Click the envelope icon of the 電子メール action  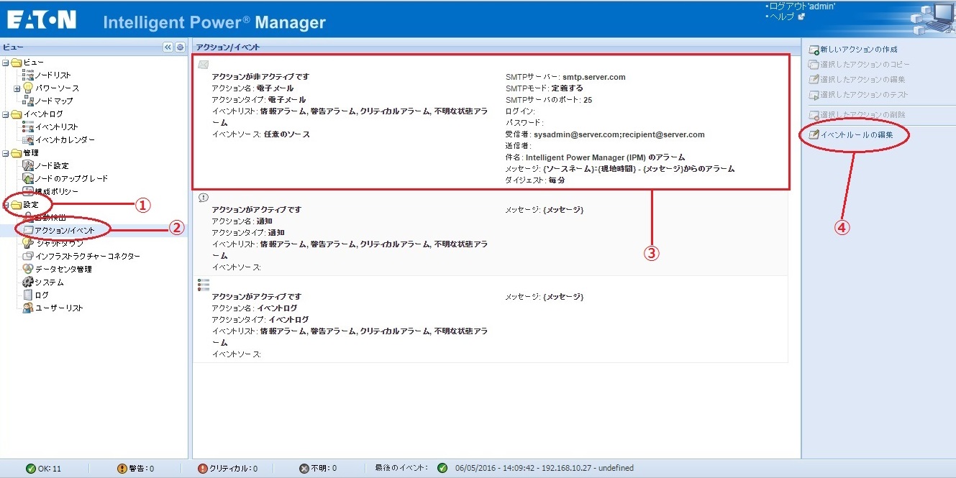(203, 65)
